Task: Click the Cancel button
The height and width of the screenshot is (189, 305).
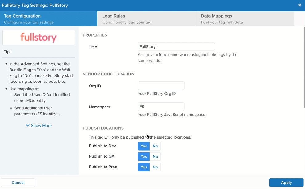Action: tap(18, 183)
